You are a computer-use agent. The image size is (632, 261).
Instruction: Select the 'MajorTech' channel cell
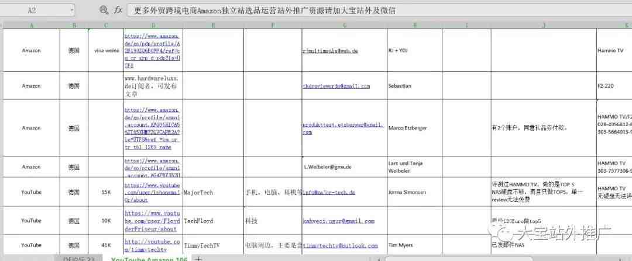(x=213, y=192)
